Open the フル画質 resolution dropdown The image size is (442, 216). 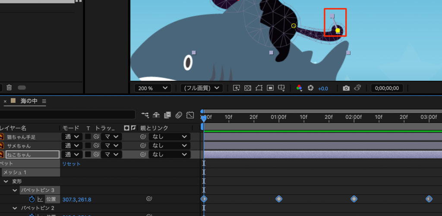click(x=202, y=88)
